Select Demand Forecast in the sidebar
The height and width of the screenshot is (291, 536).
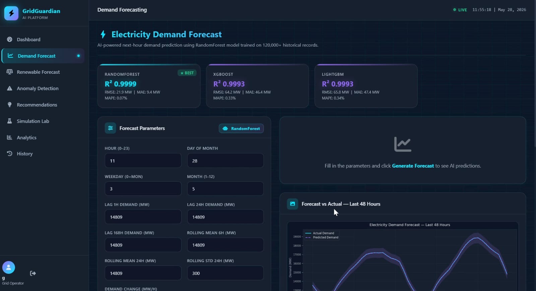point(43,56)
